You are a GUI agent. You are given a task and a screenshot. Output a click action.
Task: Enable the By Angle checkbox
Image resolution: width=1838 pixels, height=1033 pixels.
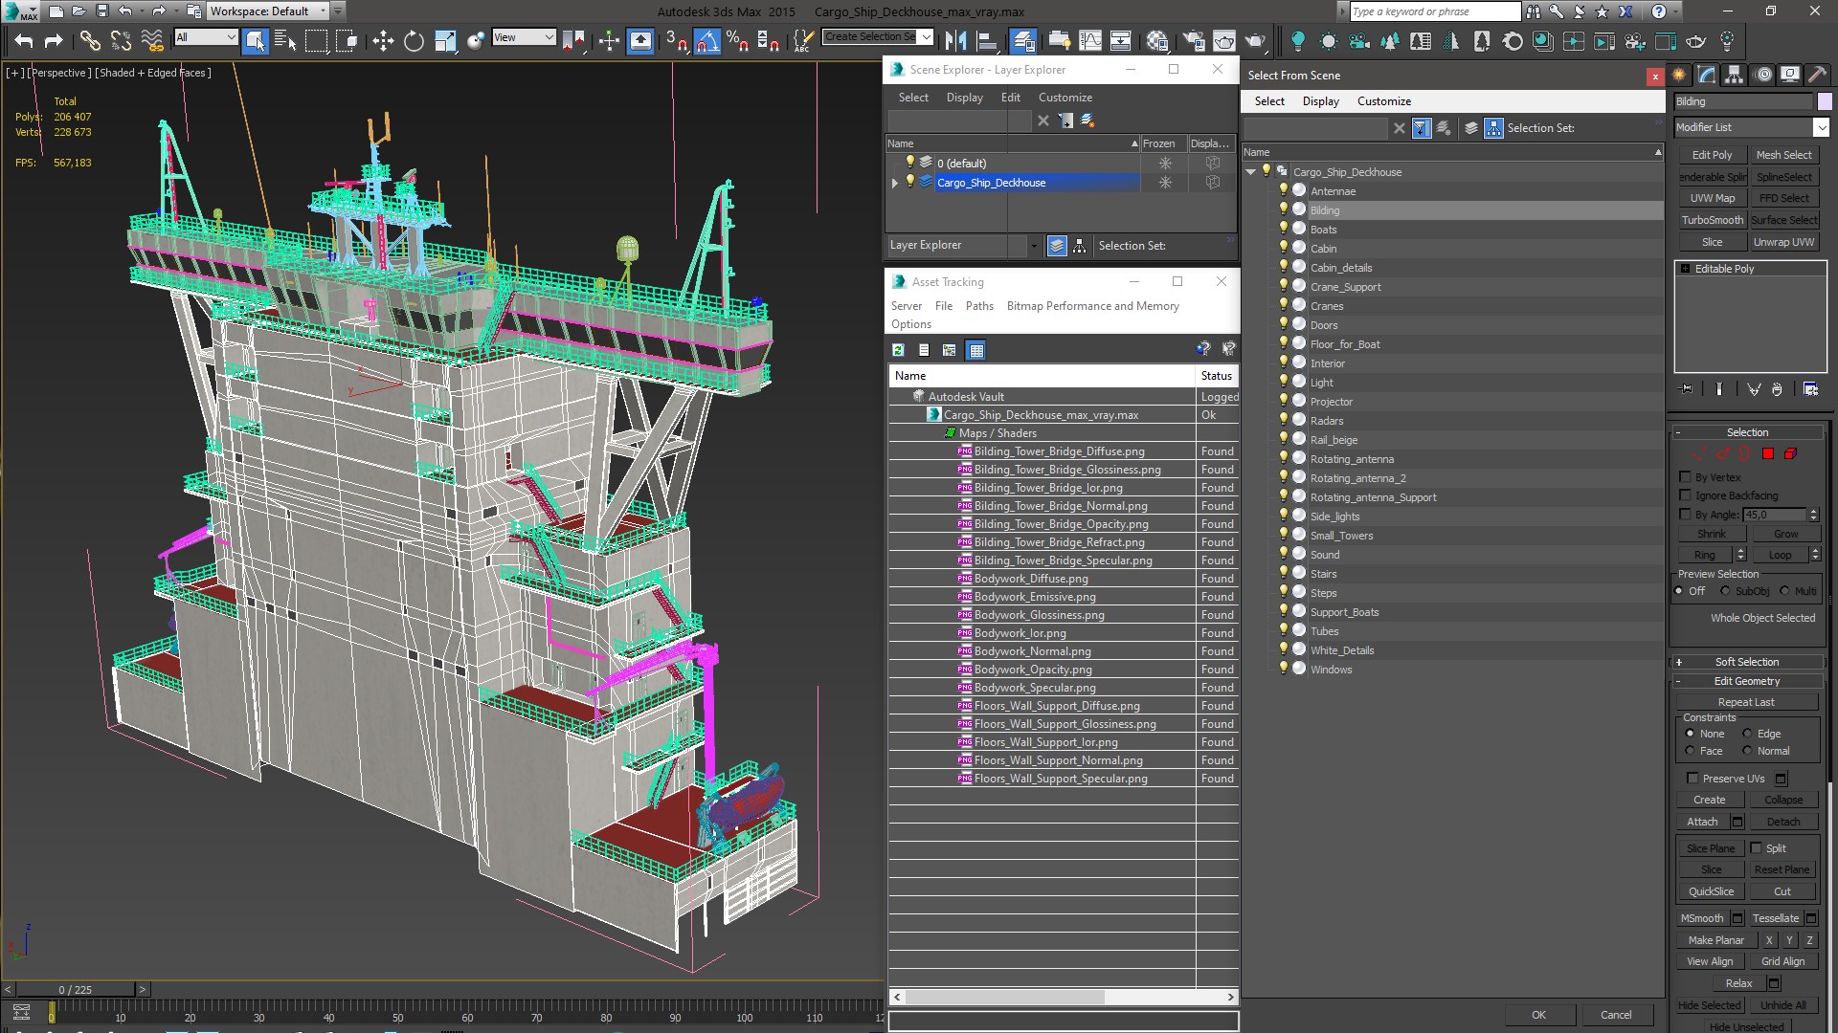coord(1685,514)
